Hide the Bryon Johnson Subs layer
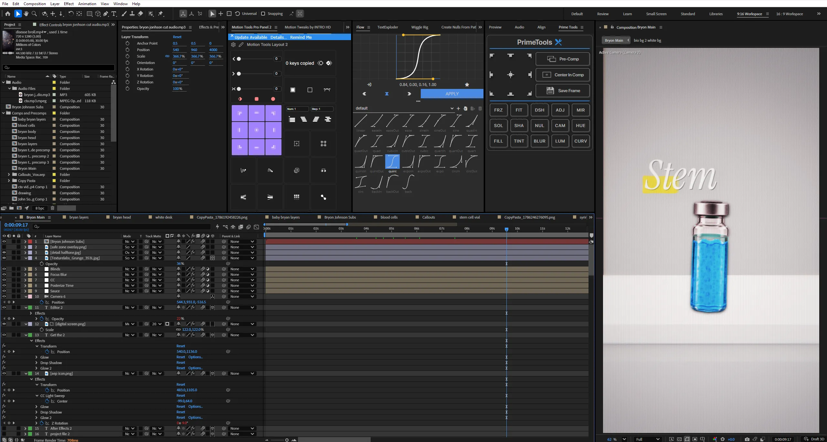 click(4, 242)
